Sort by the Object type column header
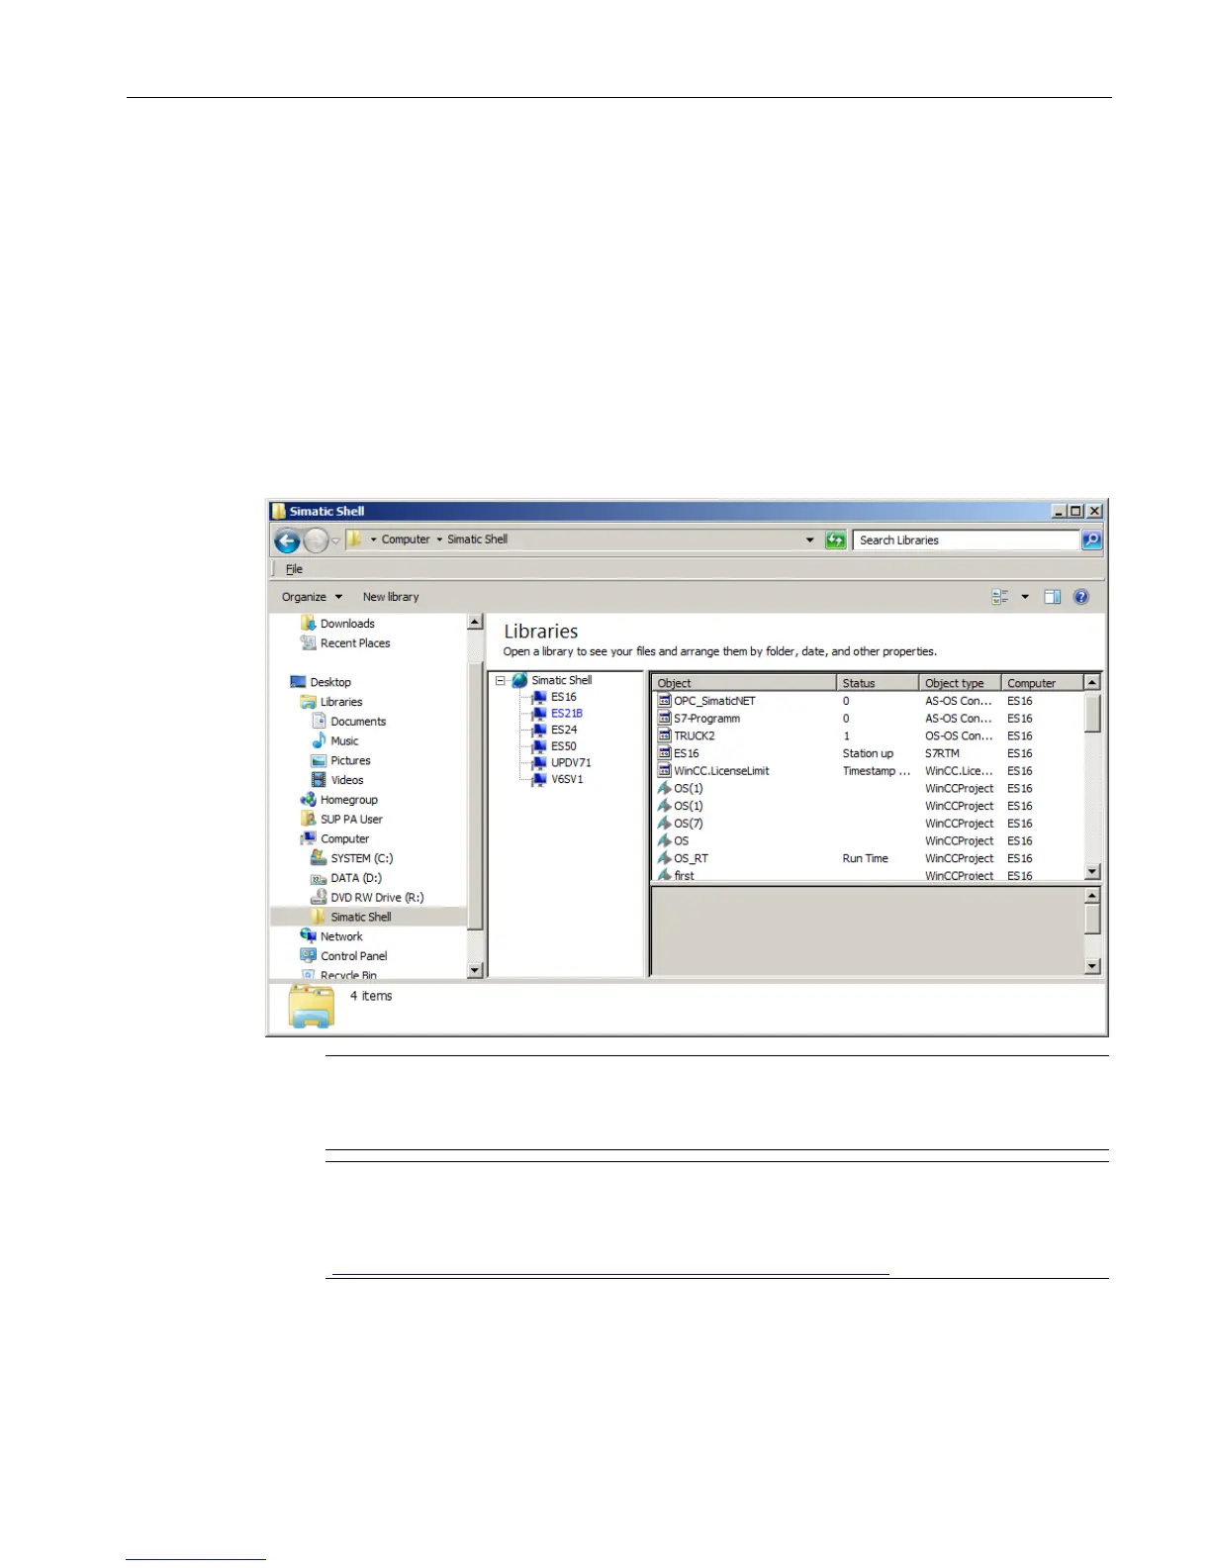Image resolution: width=1211 pixels, height=1568 pixels. pyautogui.click(x=960, y=683)
